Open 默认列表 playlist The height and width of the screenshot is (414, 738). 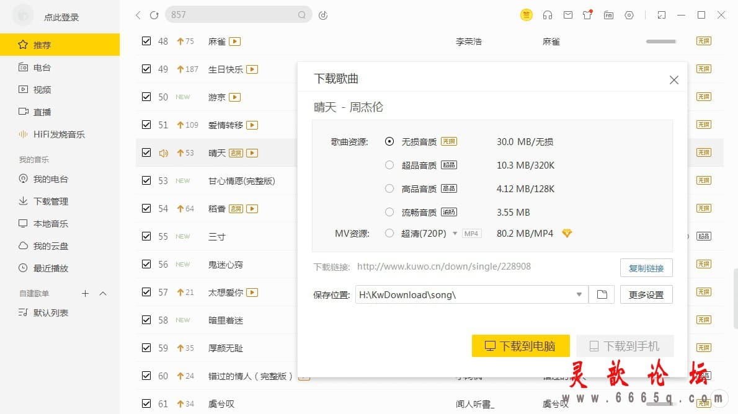[60, 313]
